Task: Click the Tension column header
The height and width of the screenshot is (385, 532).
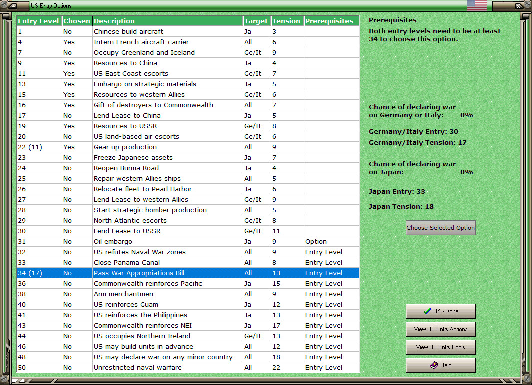Action: coord(287,21)
